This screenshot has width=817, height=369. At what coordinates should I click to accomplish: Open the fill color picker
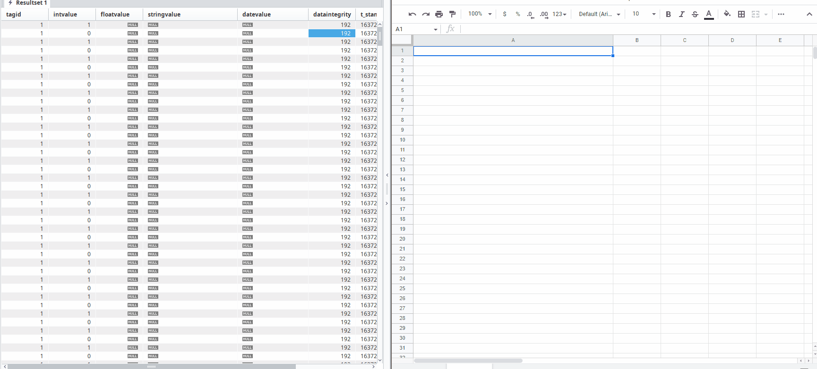727,14
